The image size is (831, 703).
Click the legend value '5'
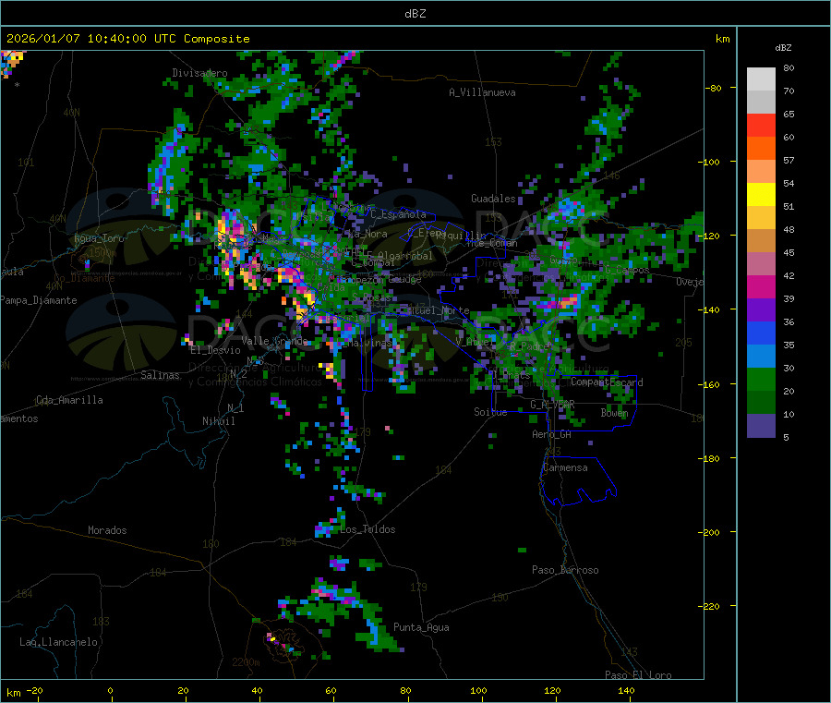[x=786, y=437]
